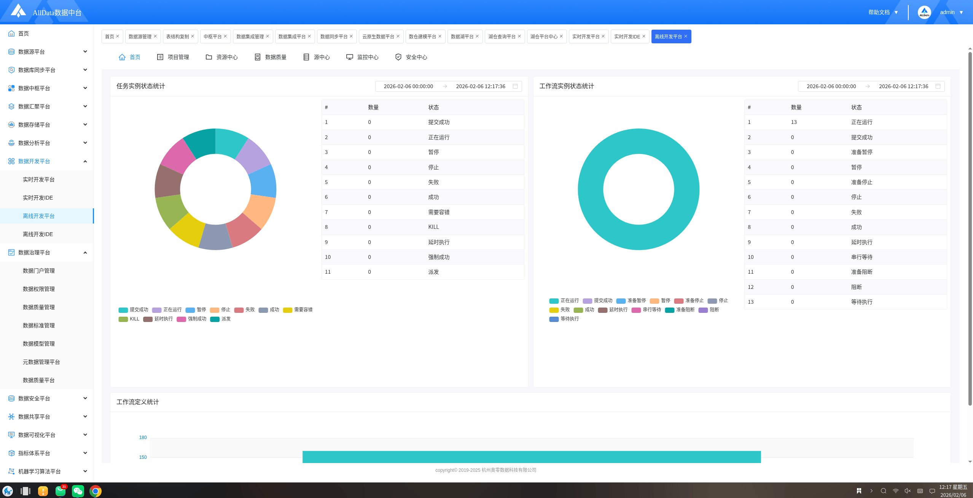Click the AllData logo icon

(x=18, y=11)
